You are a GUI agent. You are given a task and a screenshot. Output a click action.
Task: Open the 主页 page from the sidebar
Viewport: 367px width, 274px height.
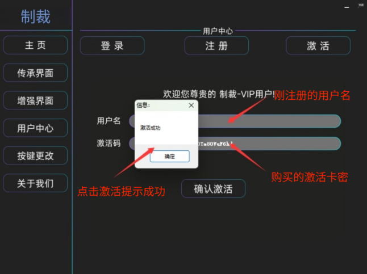click(35, 45)
